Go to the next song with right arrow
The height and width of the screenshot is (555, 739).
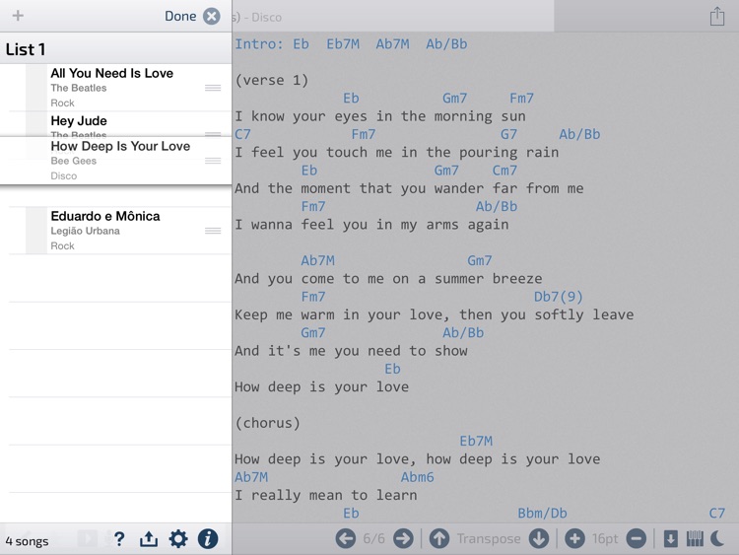click(x=403, y=538)
